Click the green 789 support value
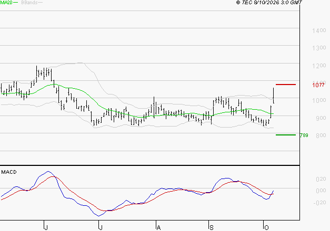 [x=304, y=135]
